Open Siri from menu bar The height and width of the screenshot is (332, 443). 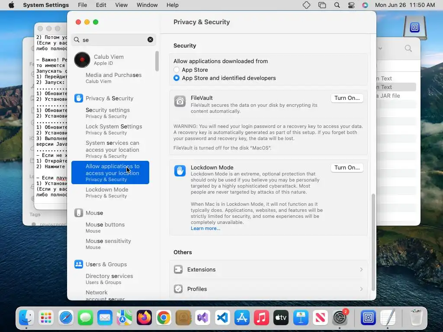365,5
